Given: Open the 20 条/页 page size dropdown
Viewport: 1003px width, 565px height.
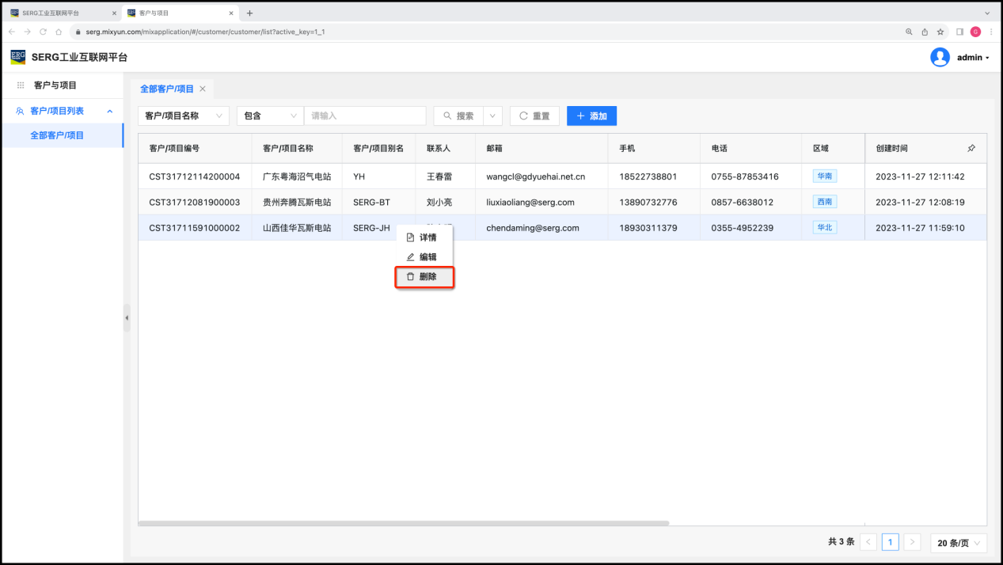Looking at the screenshot, I should (959, 543).
